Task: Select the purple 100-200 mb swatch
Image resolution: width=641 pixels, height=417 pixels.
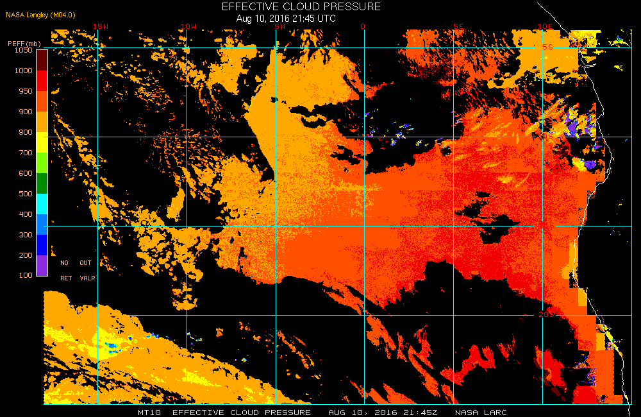Action: coord(42,265)
